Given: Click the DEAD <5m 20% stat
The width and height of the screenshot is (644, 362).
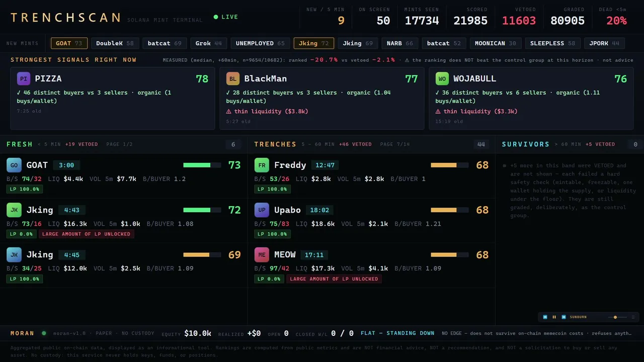Looking at the screenshot, I should tap(612, 17).
